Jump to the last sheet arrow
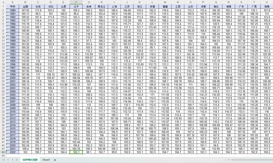This screenshot has width=273, height=163. (16, 160)
